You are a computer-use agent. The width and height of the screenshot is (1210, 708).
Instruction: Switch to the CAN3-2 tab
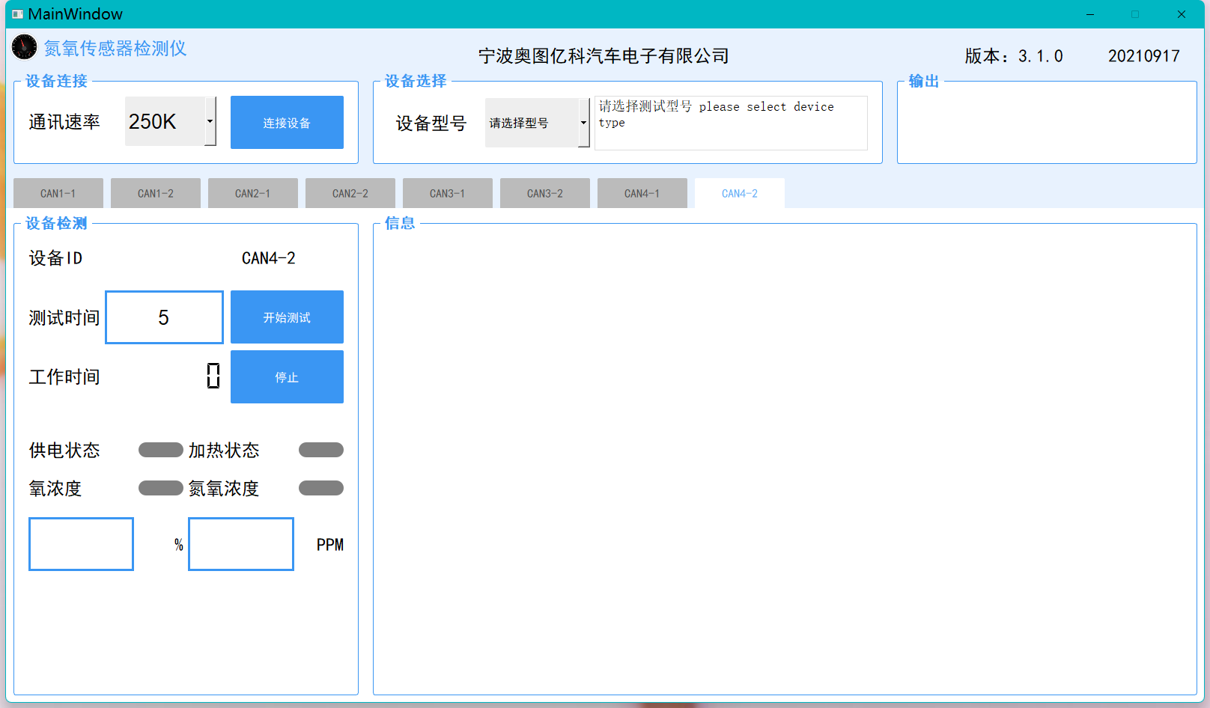point(544,193)
